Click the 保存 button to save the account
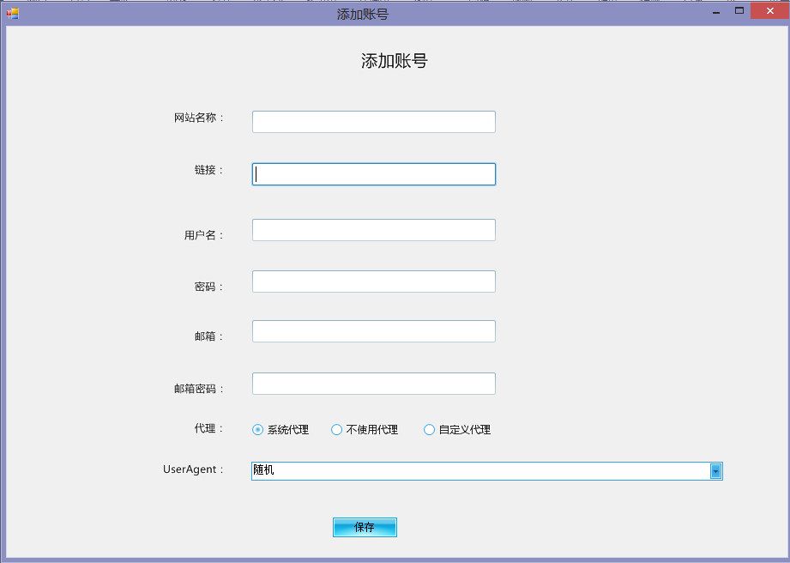The image size is (790, 563). pyautogui.click(x=365, y=527)
